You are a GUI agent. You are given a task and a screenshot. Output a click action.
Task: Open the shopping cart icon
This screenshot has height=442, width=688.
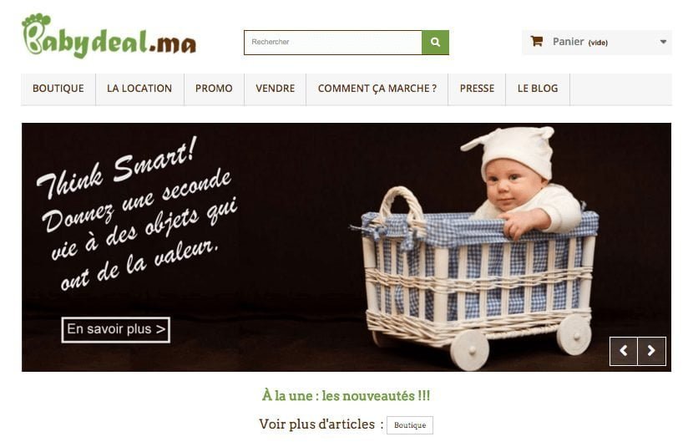tap(537, 41)
